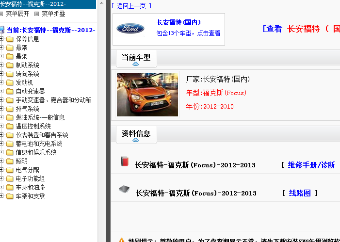Click 包含13个车型,点击查看 link
The image size is (340, 242).
point(189,33)
